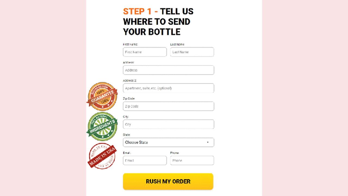348x196 pixels.
Task: Click the Made in USA stamp
Action: click(102, 156)
